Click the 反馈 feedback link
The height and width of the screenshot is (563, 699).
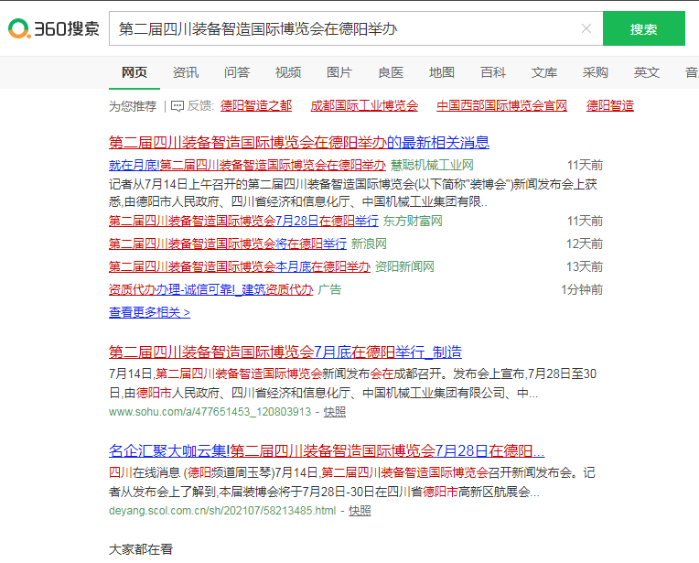tap(200, 105)
